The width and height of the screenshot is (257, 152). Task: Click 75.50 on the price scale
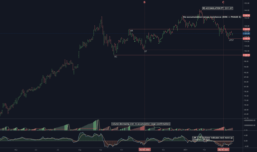246,96
